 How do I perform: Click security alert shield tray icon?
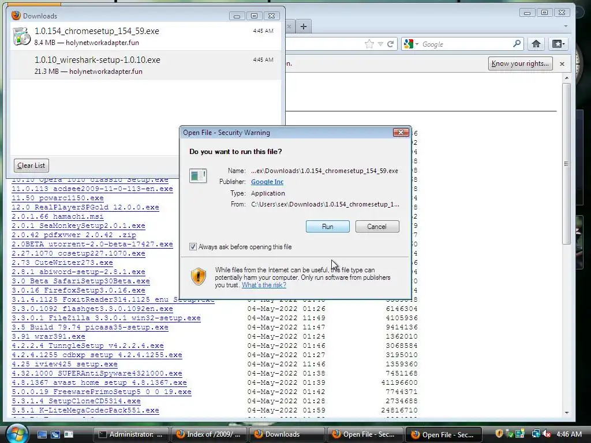tap(499, 434)
